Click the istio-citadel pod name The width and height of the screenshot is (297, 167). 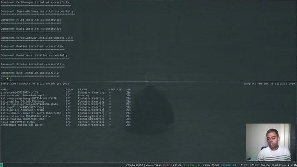23,96
